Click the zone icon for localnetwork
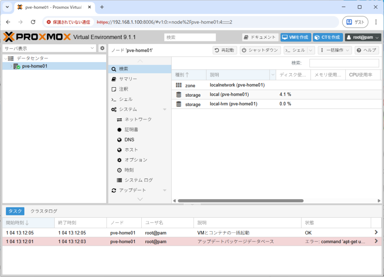The height and width of the screenshot is (277, 384). (178, 85)
